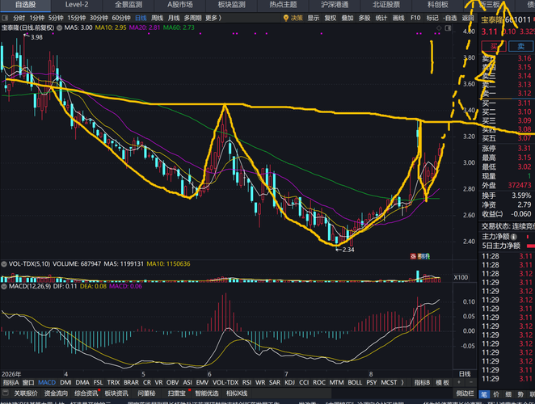535x404 pixels.
Task: Open the 板块监测 tab
Action: tap(232, 5)
